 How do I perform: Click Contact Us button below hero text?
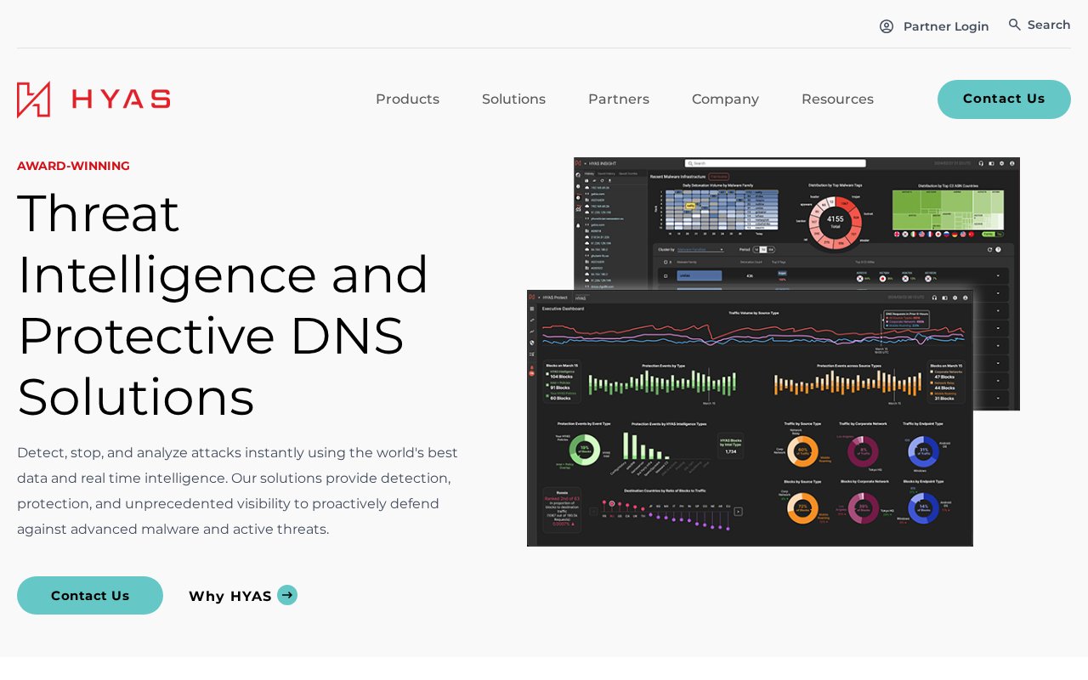coord(90,596)
